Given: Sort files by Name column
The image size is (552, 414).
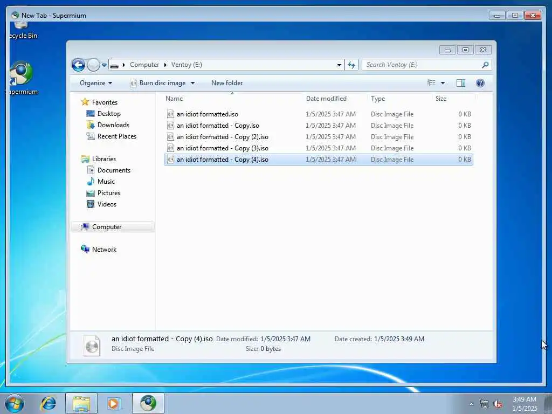Looking at the screenshot, I should 174,99.
